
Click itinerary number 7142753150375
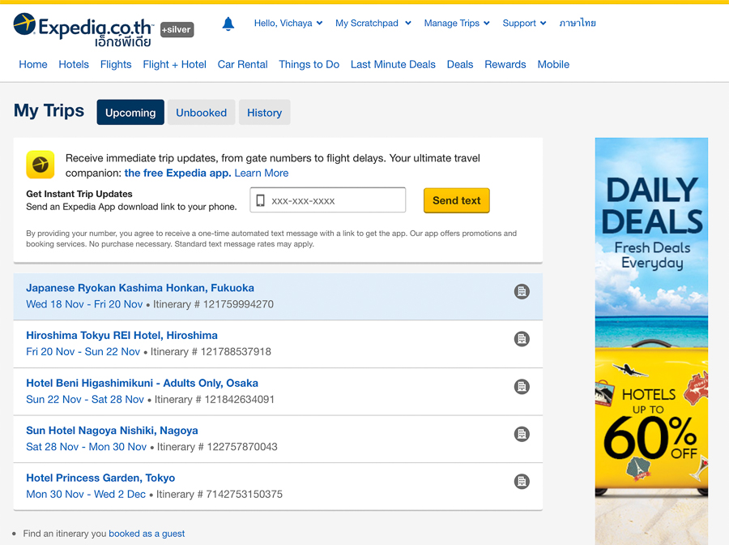[x=244, y=494]
